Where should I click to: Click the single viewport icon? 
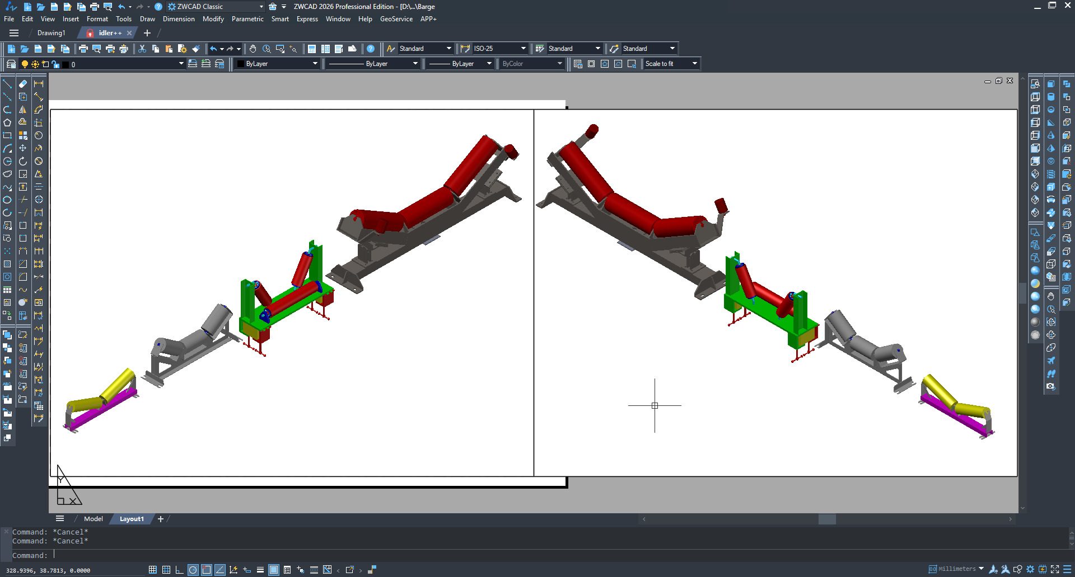pyautogui.click(x=591, y=64)
